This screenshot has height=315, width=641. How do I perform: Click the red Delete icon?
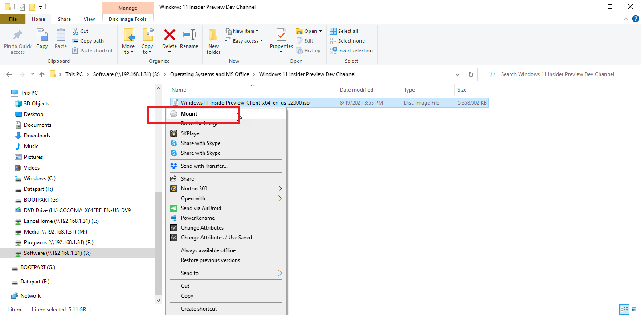[x=169, y=35]
